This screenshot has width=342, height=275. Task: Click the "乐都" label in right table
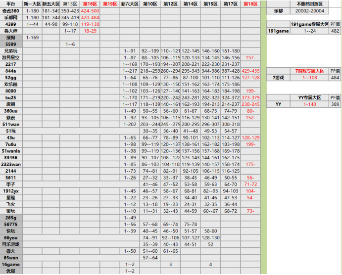(x=278, y=11)
